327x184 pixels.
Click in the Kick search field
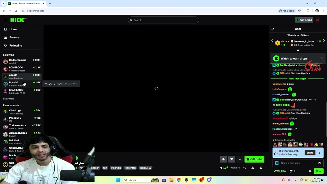[163, 20]
